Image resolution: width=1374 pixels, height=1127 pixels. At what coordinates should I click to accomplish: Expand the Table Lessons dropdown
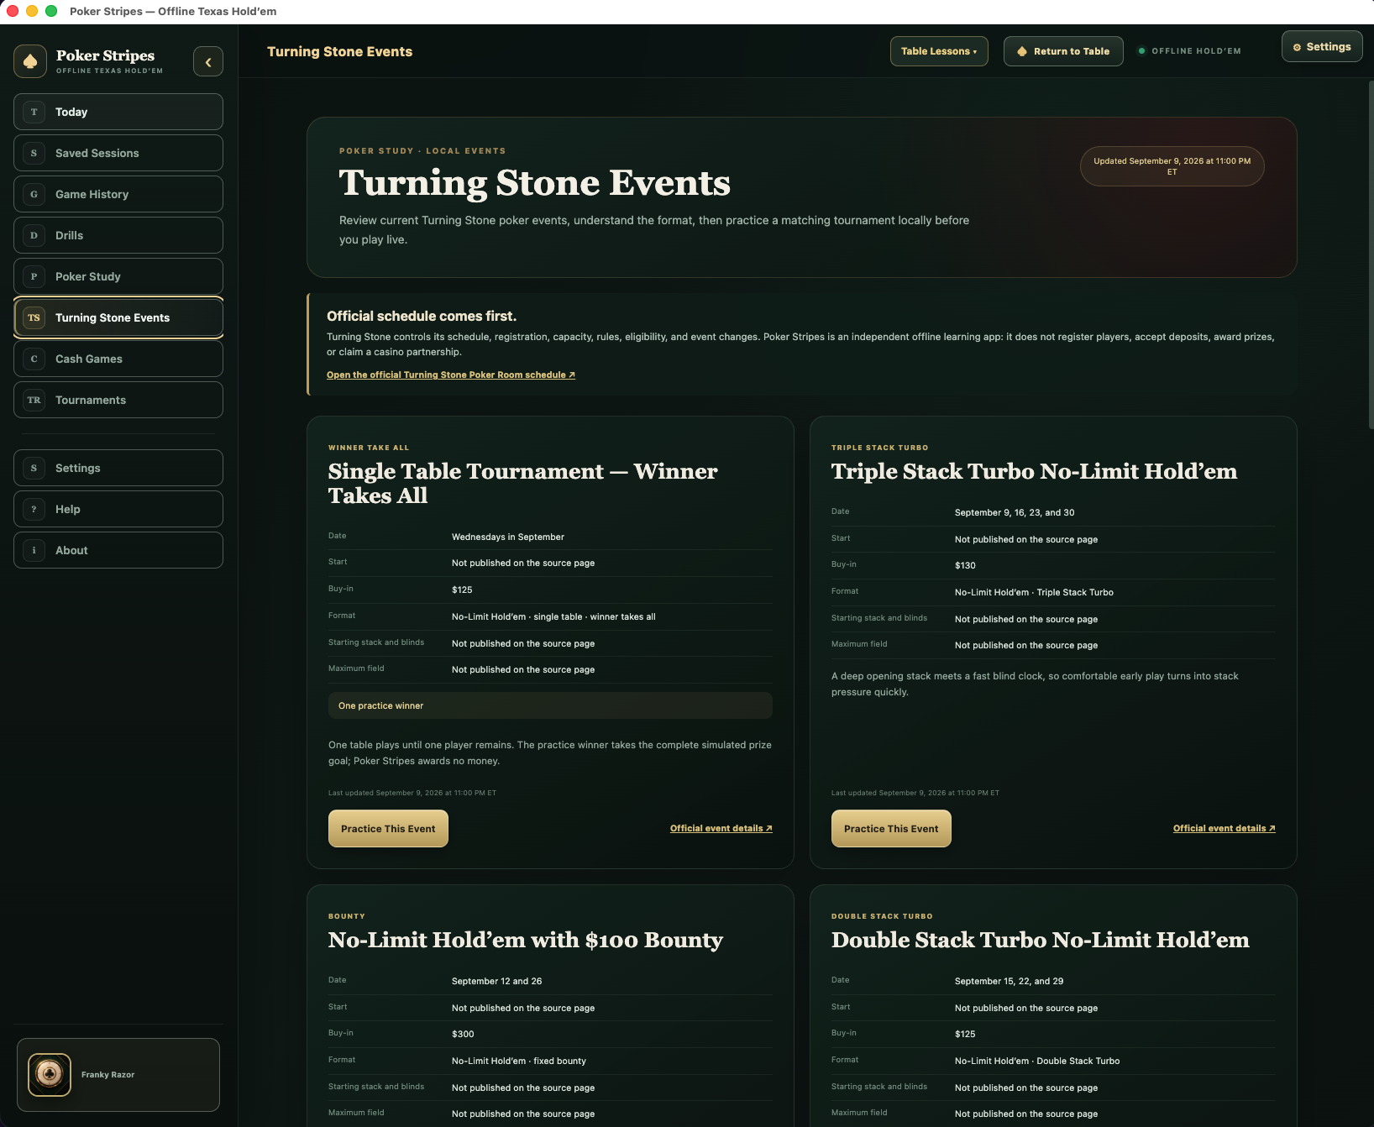tap(939, 51)
